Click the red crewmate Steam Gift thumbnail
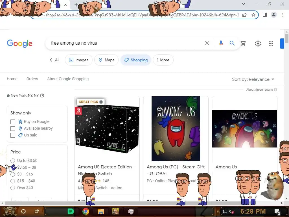 176,129
